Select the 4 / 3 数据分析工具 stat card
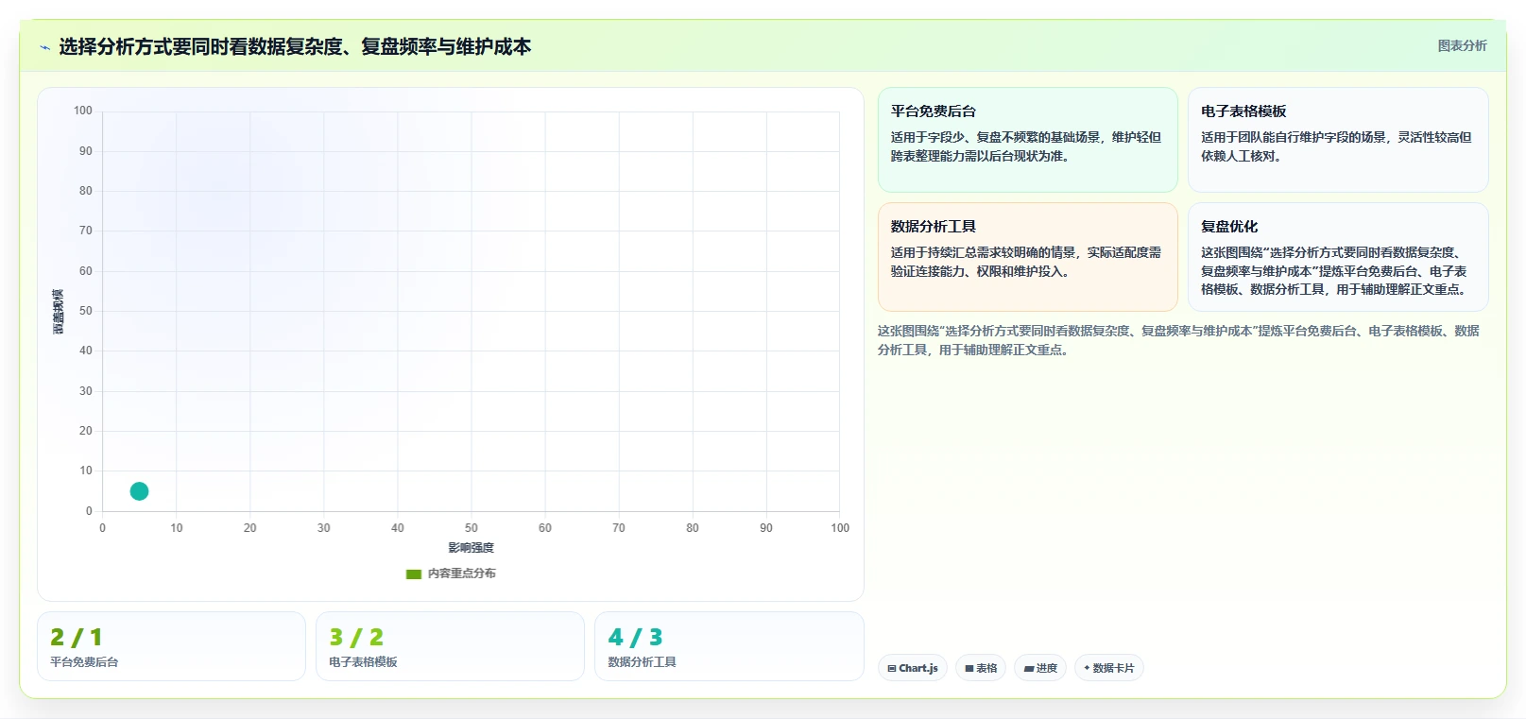This screenshot has width=1526, height=719. [729, 646]
